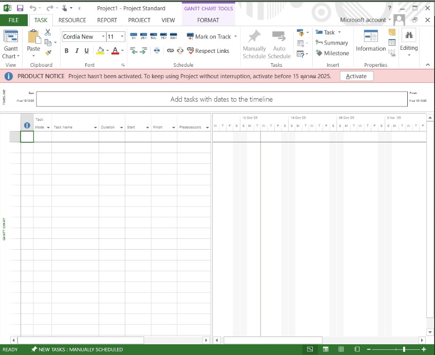This screenshot has height=355, width=435.
Task: Click the Respect Links button
Action: (x=209, y=51)
